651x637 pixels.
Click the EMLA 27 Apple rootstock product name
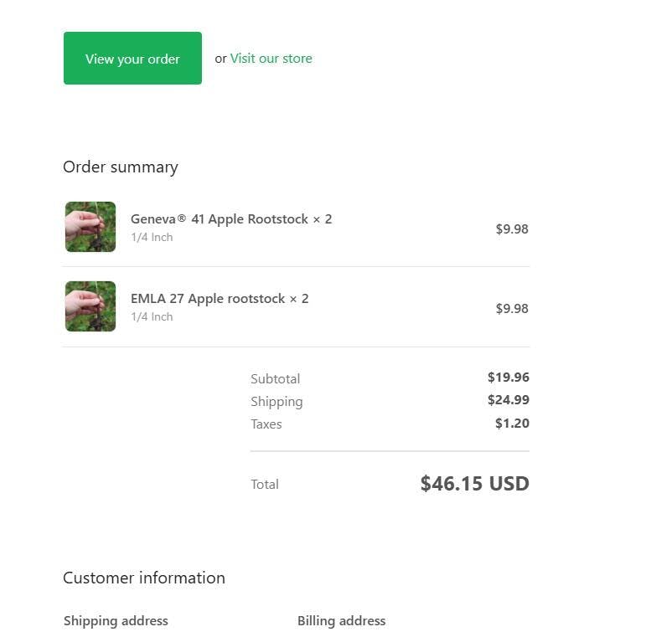click(220, 299)
